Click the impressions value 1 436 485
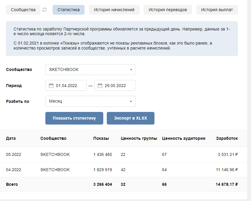 coord(103,154)
